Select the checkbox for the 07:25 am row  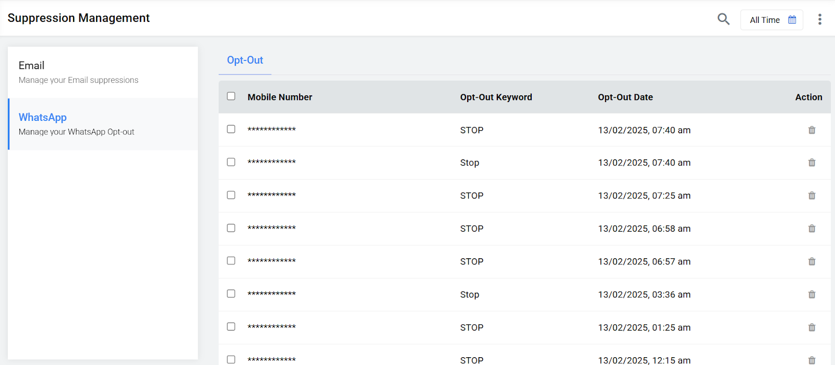(x=231, y=195)
